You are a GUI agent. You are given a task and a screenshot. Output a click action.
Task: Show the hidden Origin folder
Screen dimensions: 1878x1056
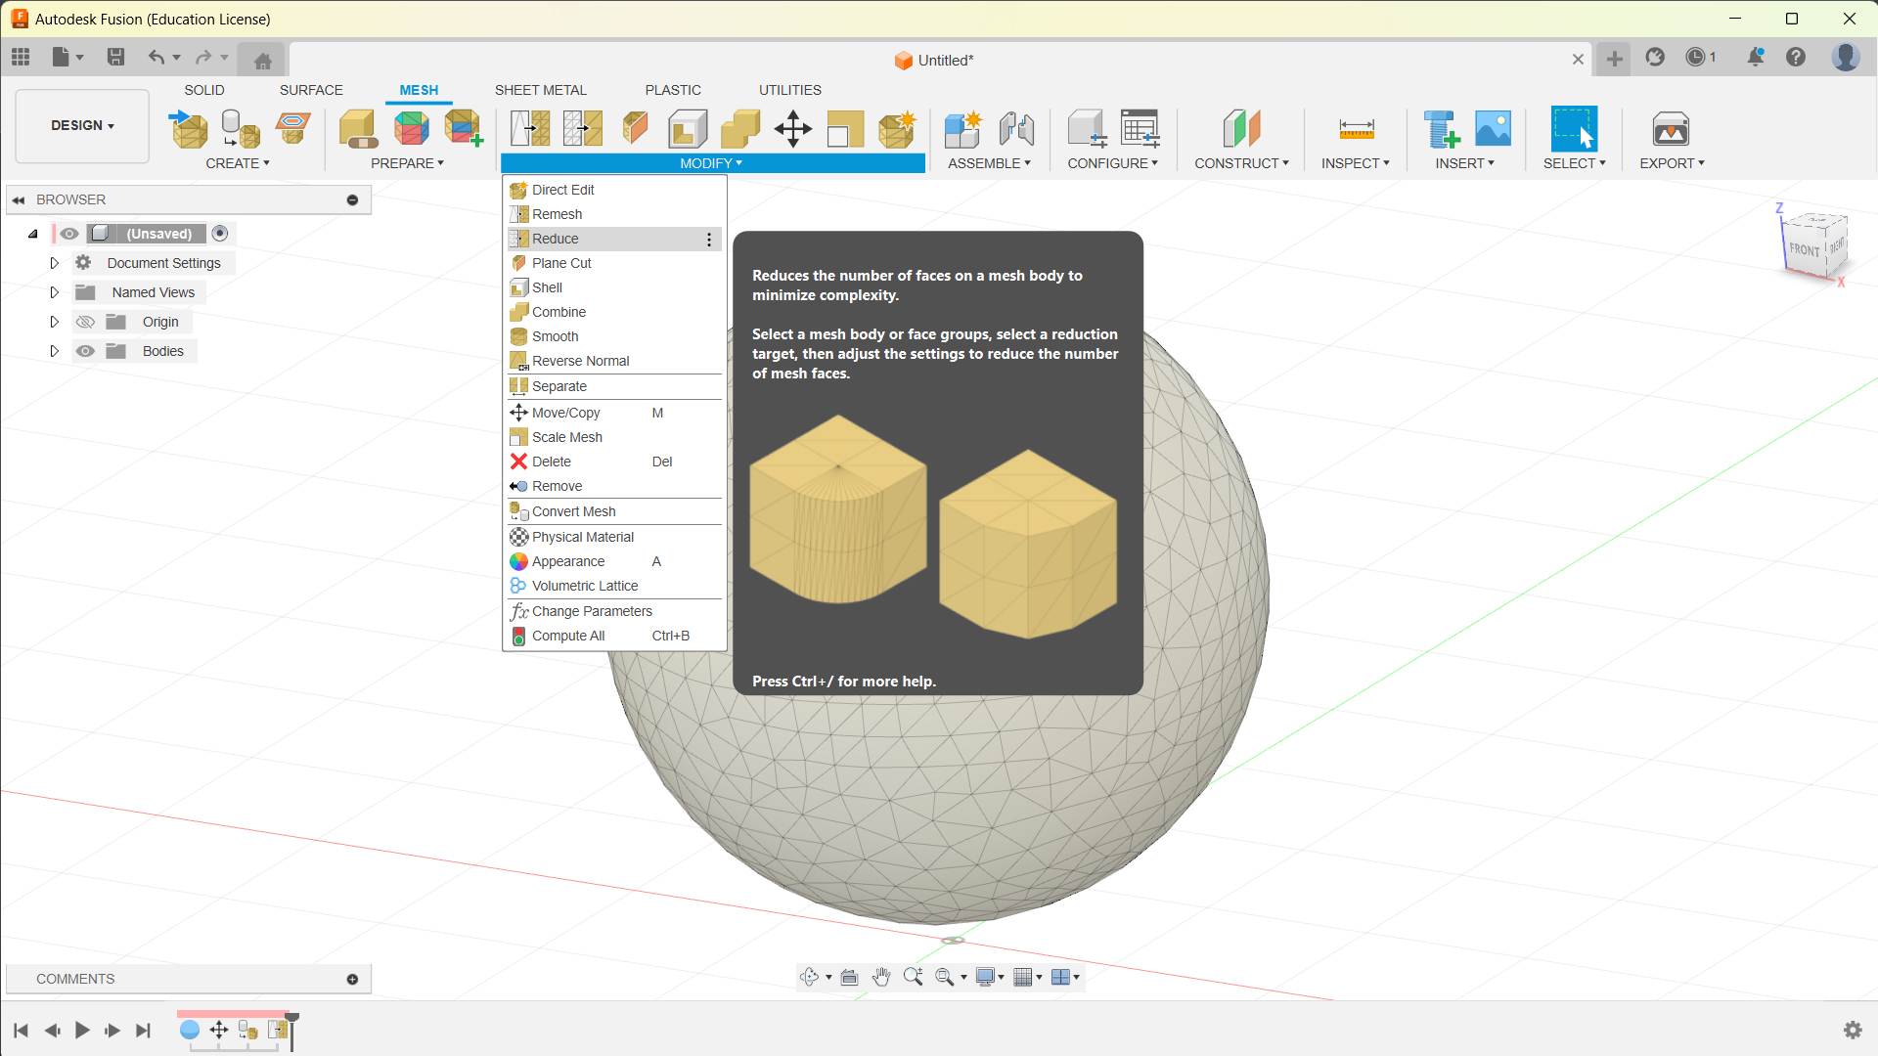(85, 322)
